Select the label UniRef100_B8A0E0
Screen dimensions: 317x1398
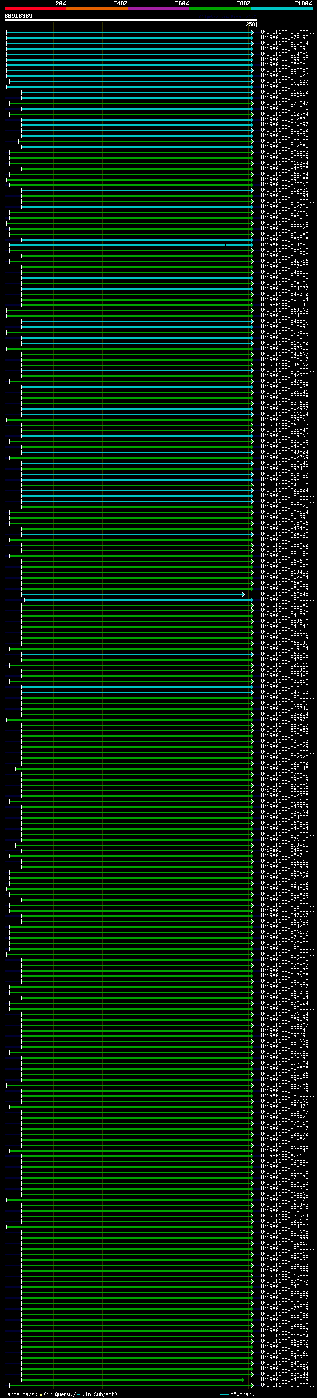point(284,70)
